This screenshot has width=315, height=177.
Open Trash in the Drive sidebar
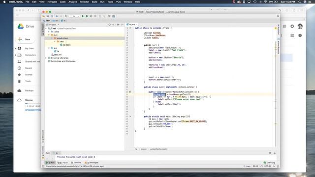28,81
